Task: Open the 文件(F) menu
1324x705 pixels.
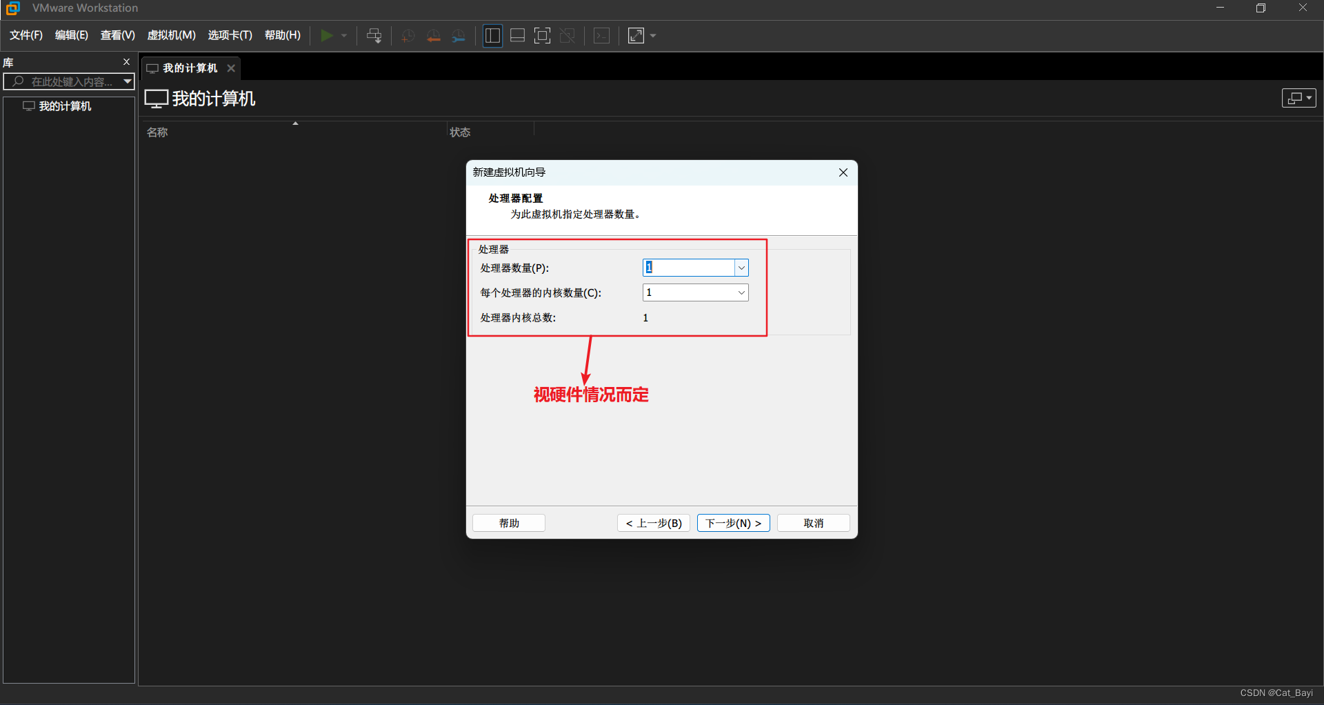Action: (26, 35)
